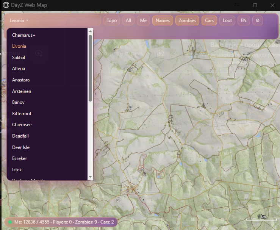Select Esseker map entry
The width and height of the screenshot is (280, 230).
(x=47, y=158)
